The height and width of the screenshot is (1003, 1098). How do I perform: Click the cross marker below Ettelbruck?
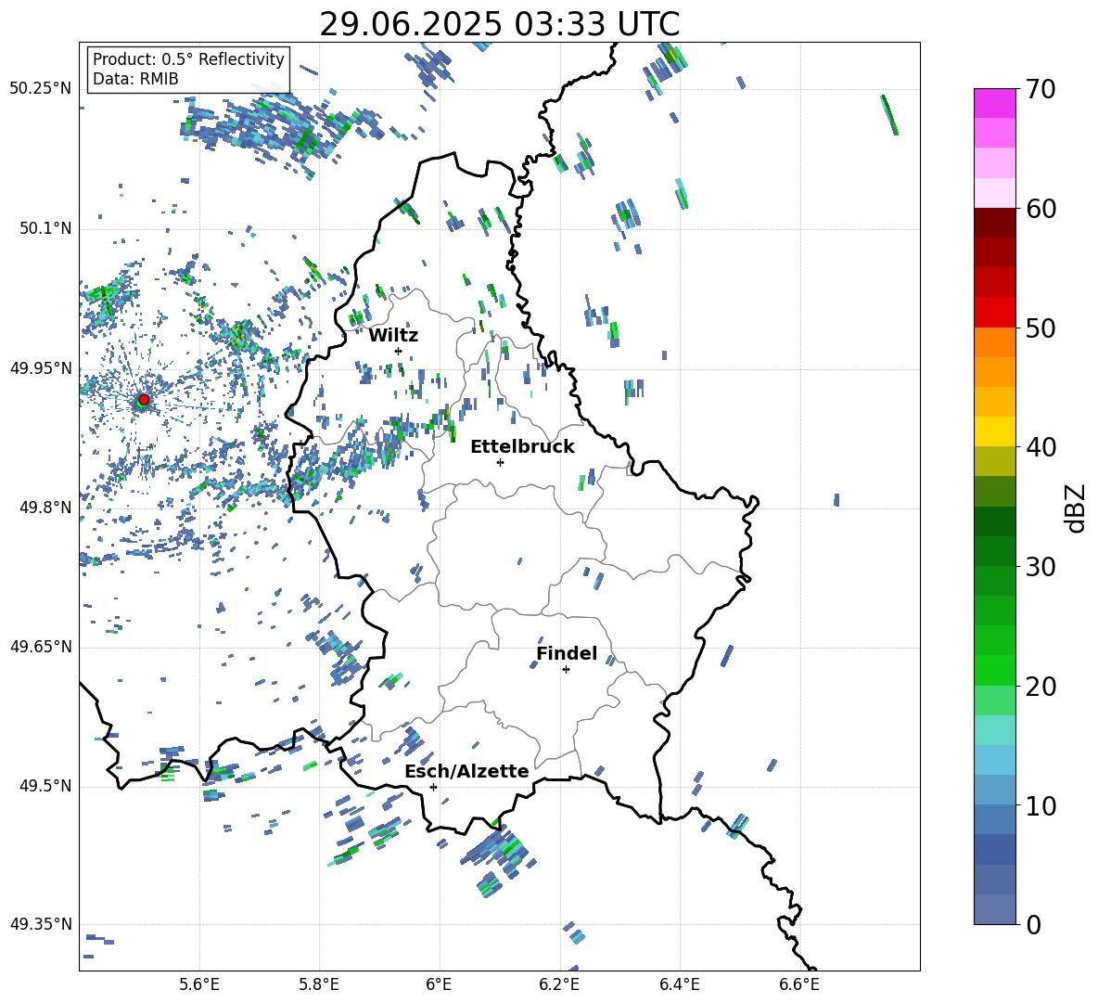500,462
